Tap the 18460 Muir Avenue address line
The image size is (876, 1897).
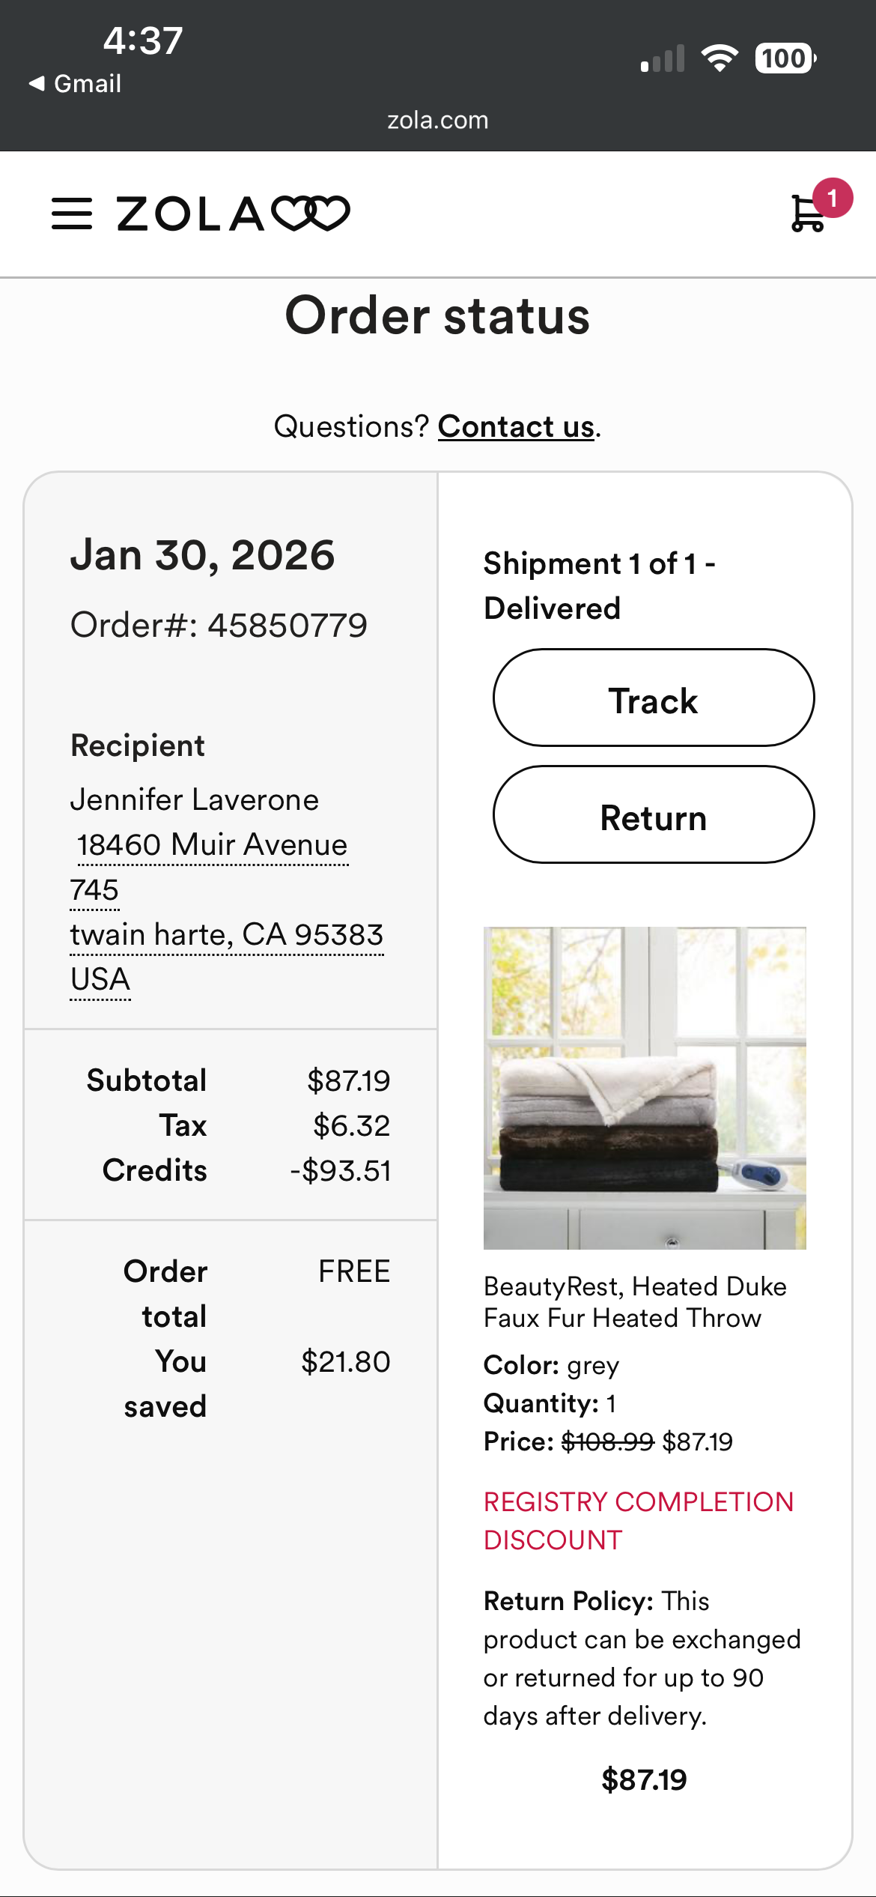coord(212,845)
